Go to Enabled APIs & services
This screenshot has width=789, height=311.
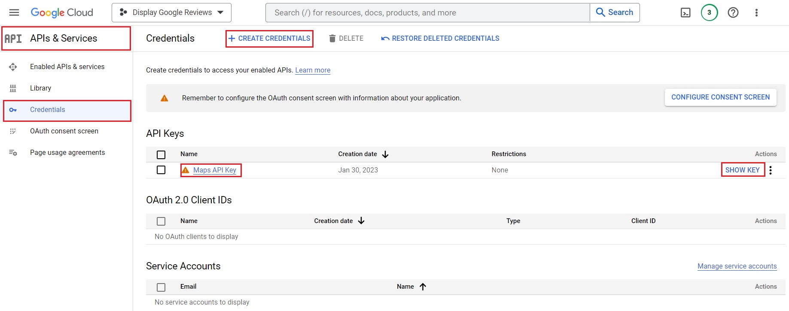tap(67, 66)
